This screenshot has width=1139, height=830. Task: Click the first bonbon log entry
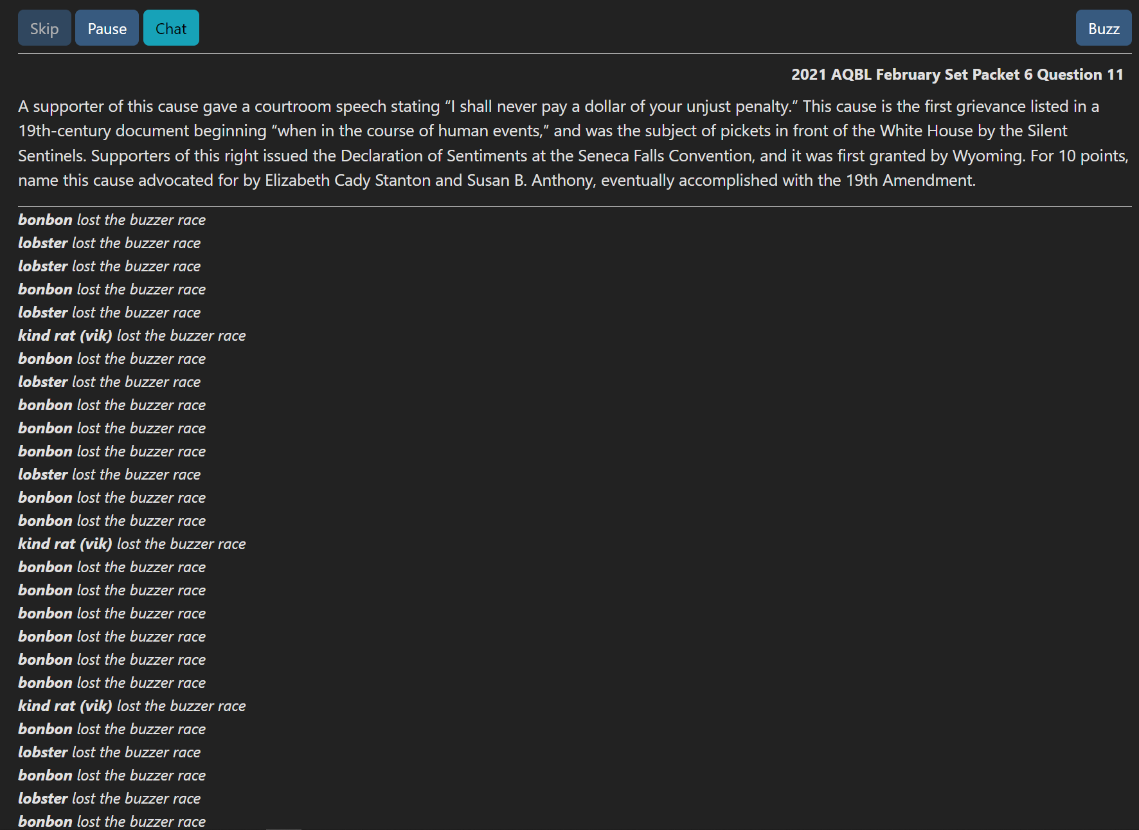click(111, 220)
